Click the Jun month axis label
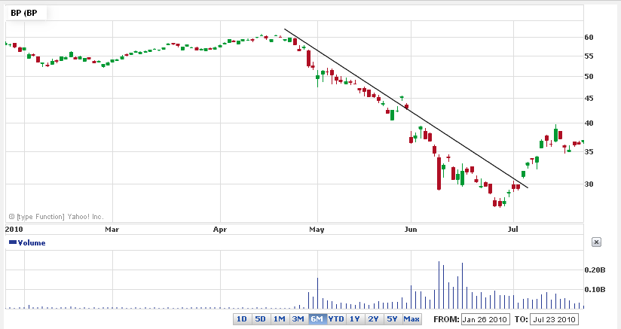The width and height of the screenshot is (621, 329). tap(411, 230)
